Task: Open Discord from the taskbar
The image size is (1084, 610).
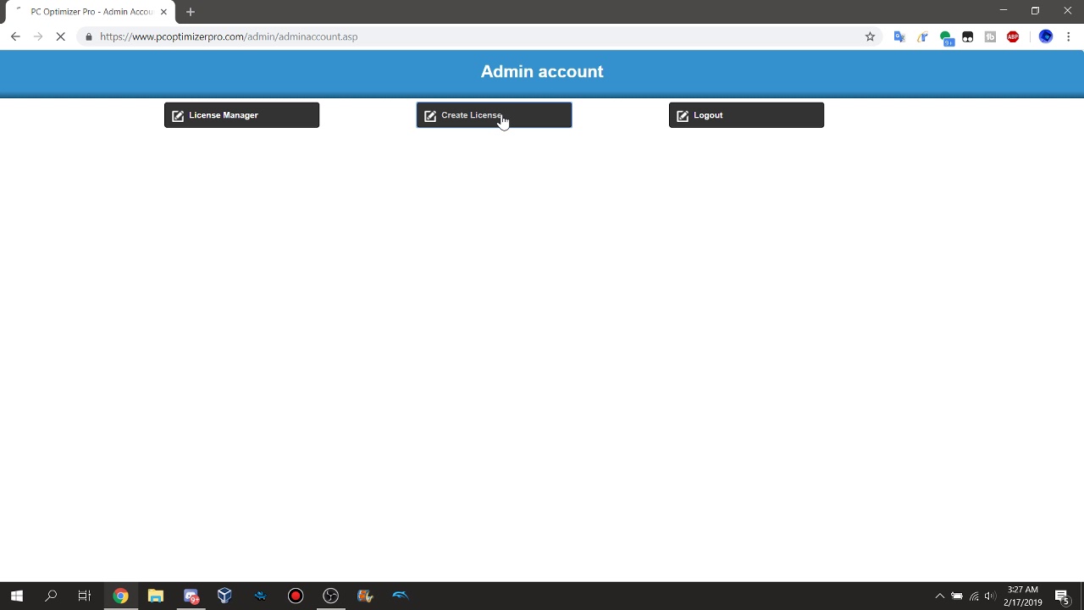Action: tap(191, 596)
